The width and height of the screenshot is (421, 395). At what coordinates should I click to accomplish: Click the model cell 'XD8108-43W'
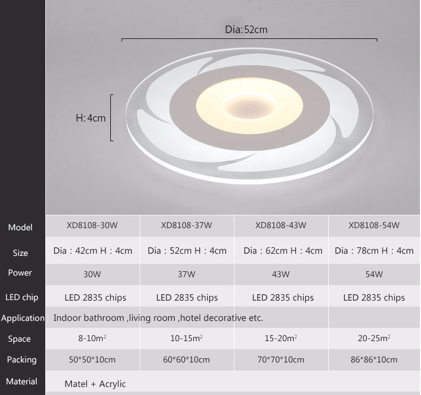point(280,225)
